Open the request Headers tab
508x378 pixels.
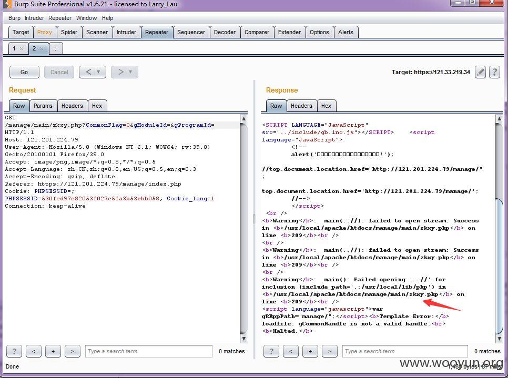coord(72,106)
